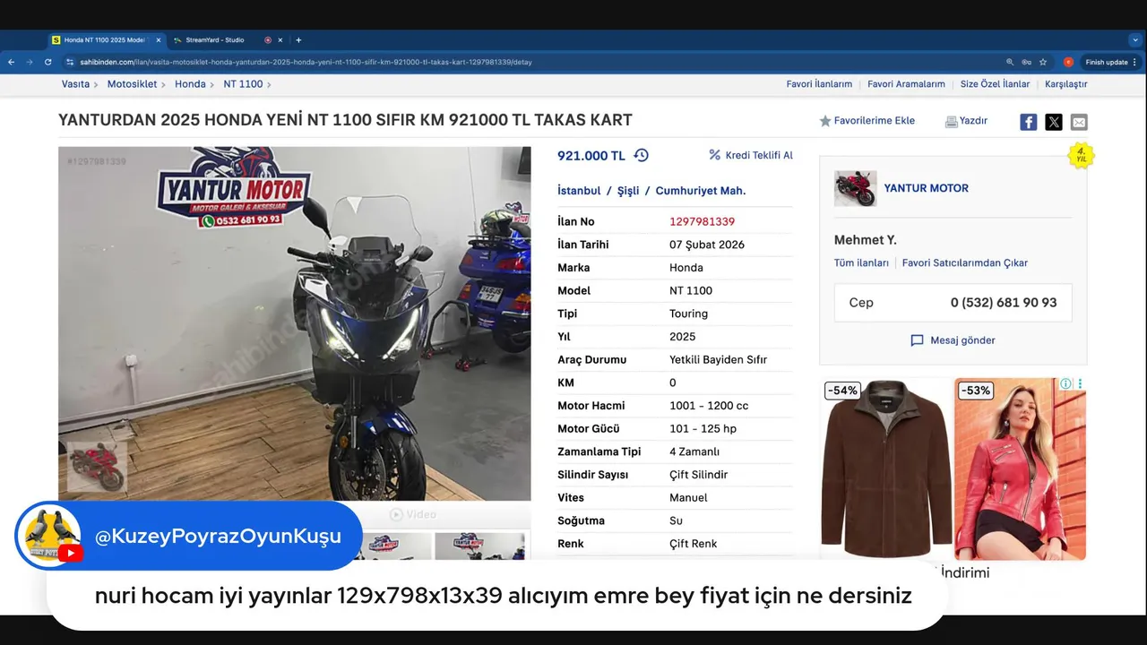The height and width of the screenshot is (645, 1147).
Task: Click the ad info icon
Action: [1066, 384]
